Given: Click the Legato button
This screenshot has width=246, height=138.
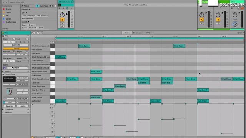Looking at the screenshot, I should click(x=23, y=106).
